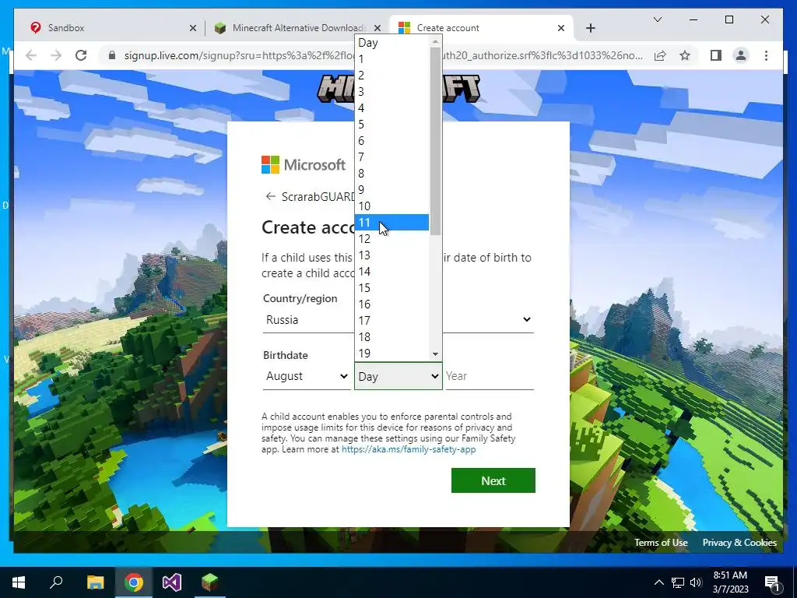
Task: Click the Day dropdown box
Action: tap(398, 376)
